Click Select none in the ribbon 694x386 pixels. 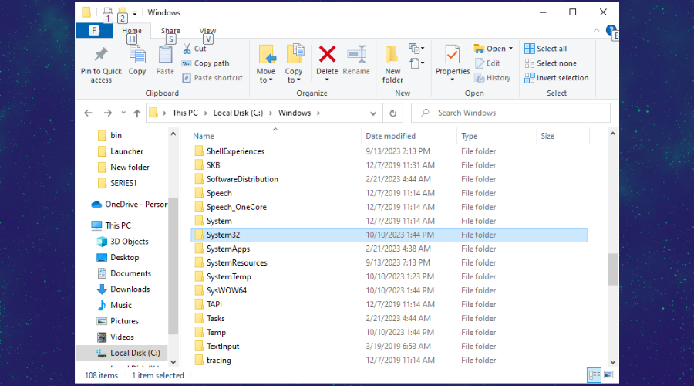551,63
